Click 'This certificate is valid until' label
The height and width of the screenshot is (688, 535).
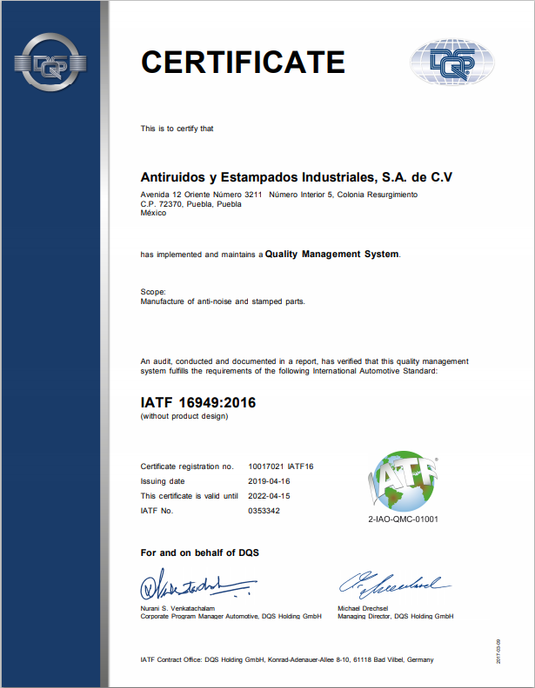pyautogui.click(x=190, y=496)
